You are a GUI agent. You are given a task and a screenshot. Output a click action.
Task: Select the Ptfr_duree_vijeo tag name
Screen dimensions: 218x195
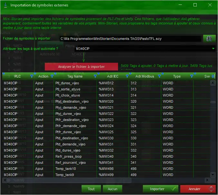click(68, 132)
